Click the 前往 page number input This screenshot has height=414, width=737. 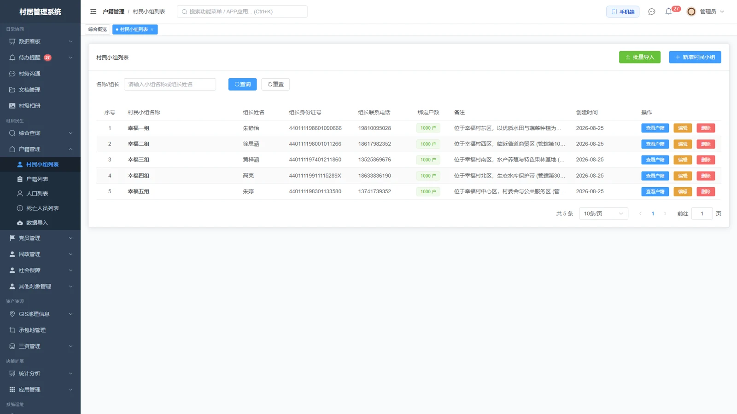coord(702,213)
